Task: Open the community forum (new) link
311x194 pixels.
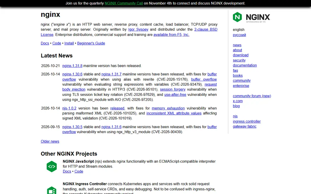Action: tap(252, 96)
